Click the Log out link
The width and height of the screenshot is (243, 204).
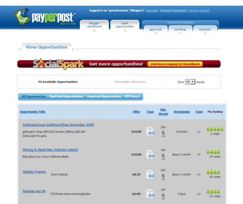point(151,10)
